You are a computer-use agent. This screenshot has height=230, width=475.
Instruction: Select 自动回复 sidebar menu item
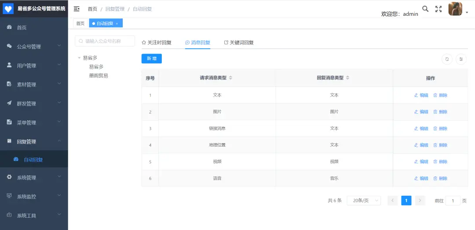(x=34, y=159)
